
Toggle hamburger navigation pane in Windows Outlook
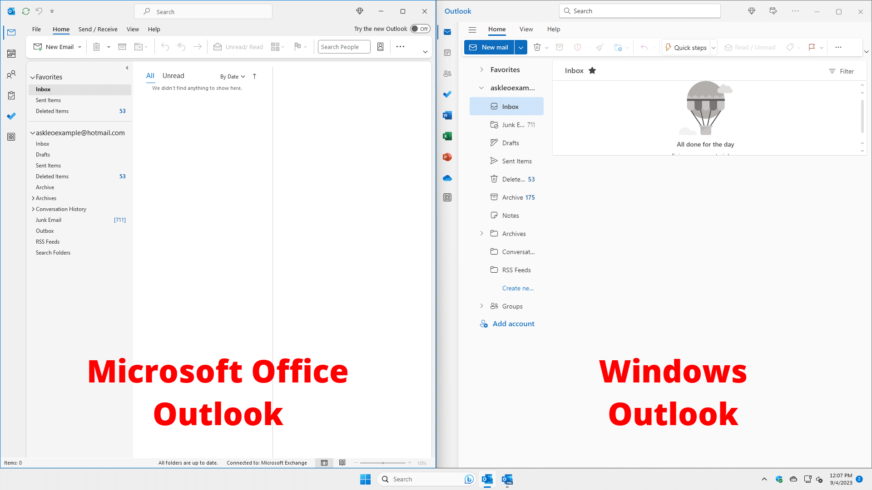pos(472,29)
